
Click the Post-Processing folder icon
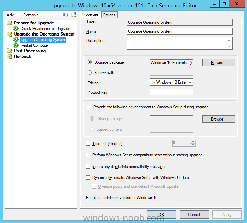coord(9,51)
